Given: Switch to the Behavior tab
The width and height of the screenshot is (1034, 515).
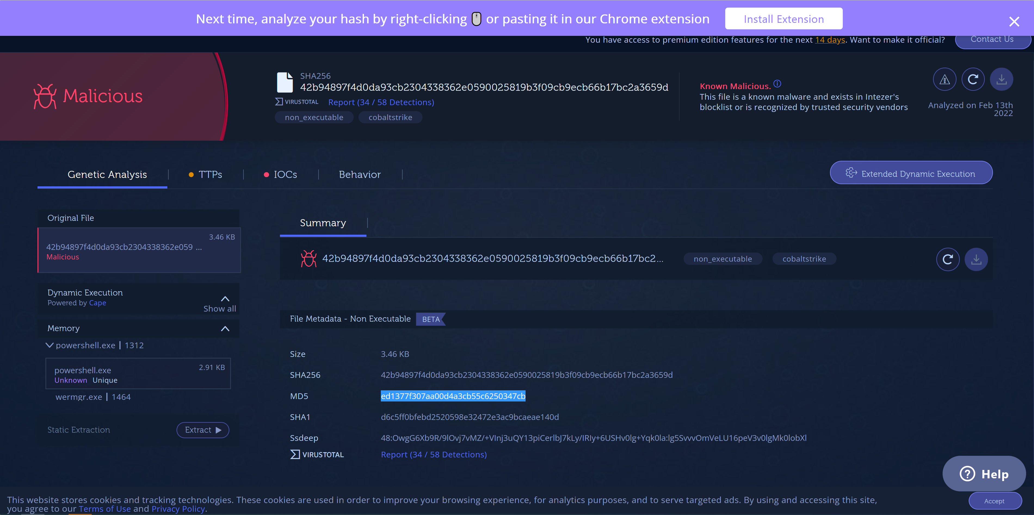Looking at the screenshot, I should tap(359, 174).
